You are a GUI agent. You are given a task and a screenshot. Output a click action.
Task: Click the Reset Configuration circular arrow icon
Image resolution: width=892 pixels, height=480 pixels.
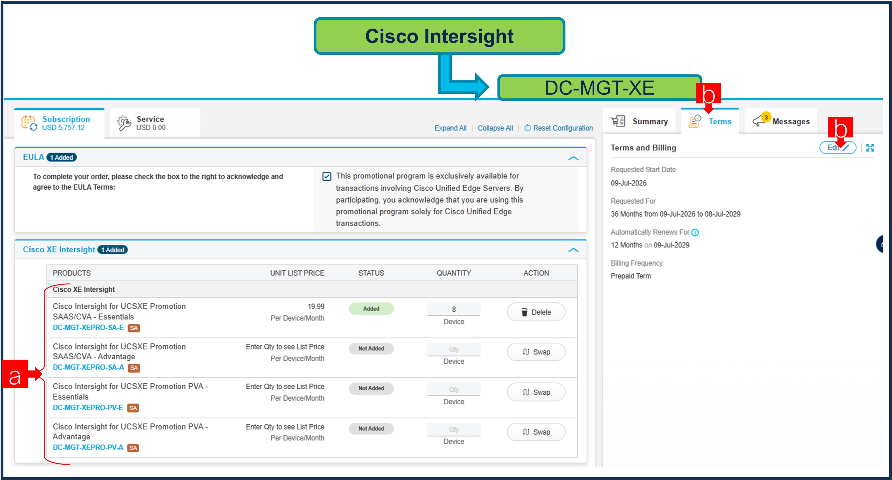pos(527,128)
